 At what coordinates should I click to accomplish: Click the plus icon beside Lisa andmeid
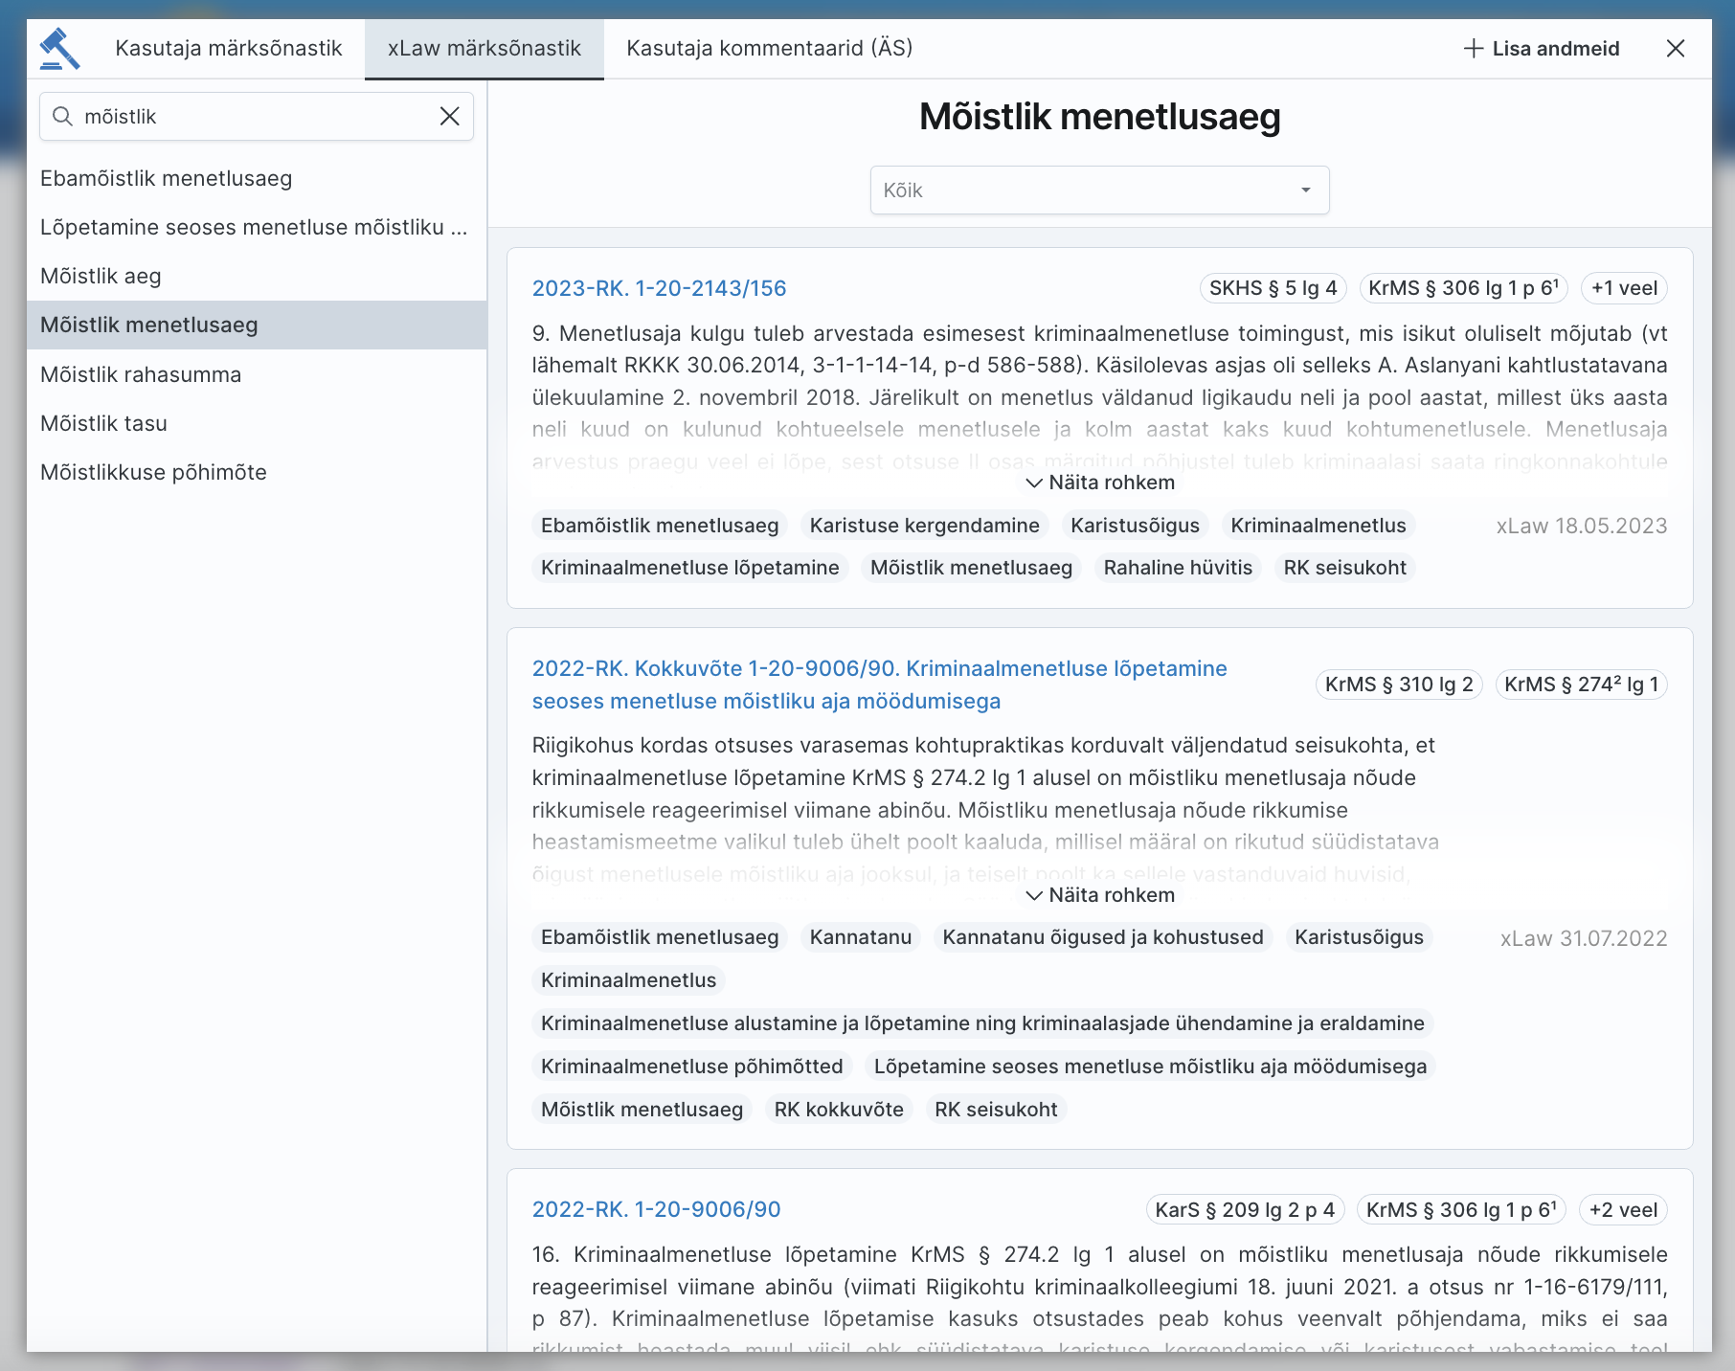tap(1473, 48)
